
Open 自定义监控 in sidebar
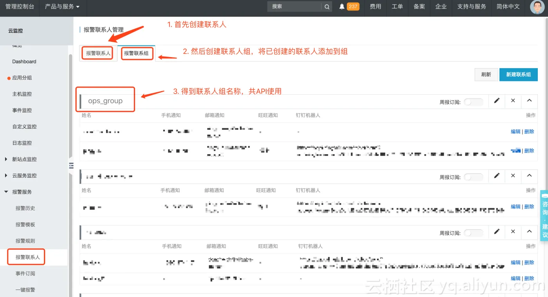pos(24,127)
